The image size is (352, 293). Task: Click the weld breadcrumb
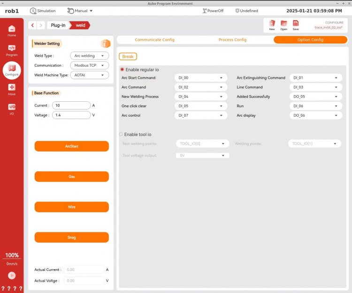pyautogui.click(x=80, y=25)
